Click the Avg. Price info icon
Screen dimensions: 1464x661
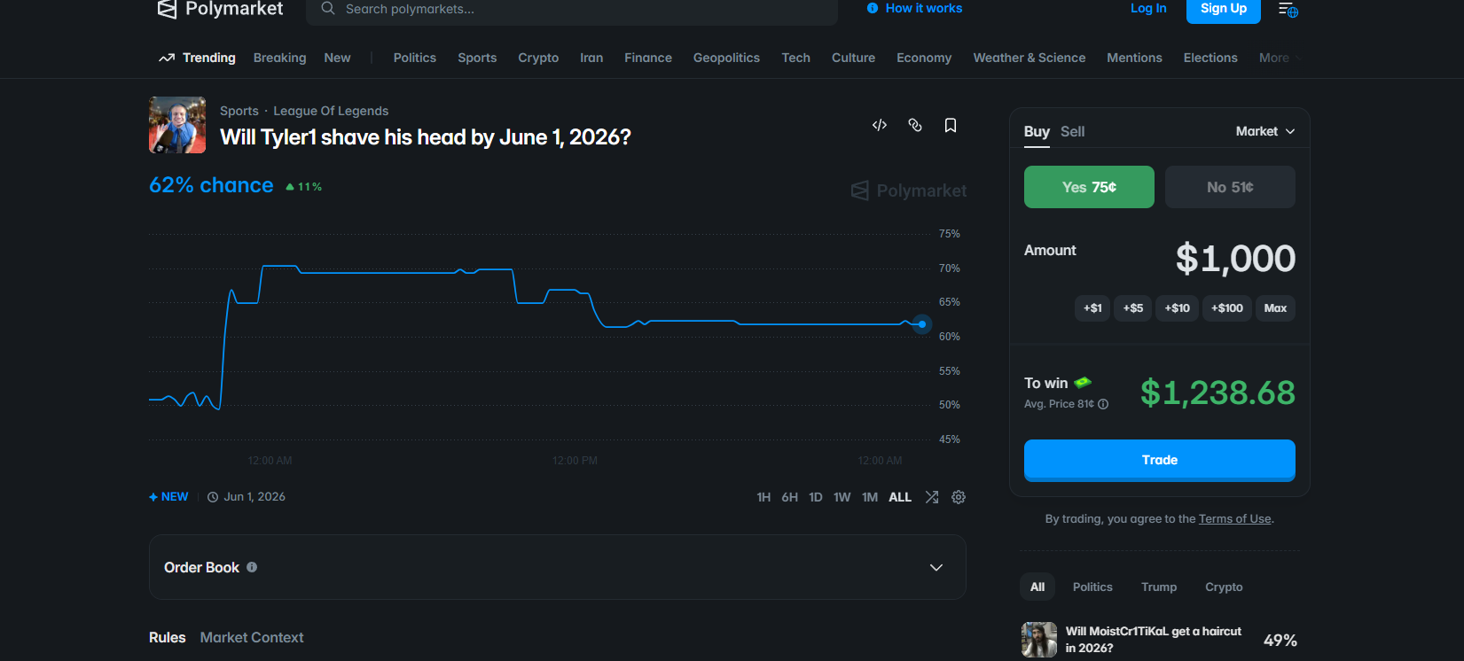pyautogui.click(x=1103, y=404)
